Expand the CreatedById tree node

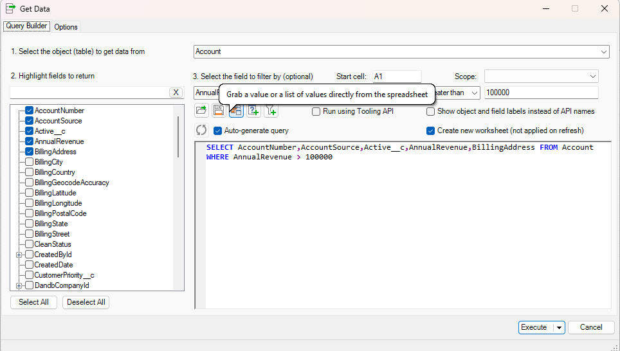pyautogui.click(x=19, y=255)
